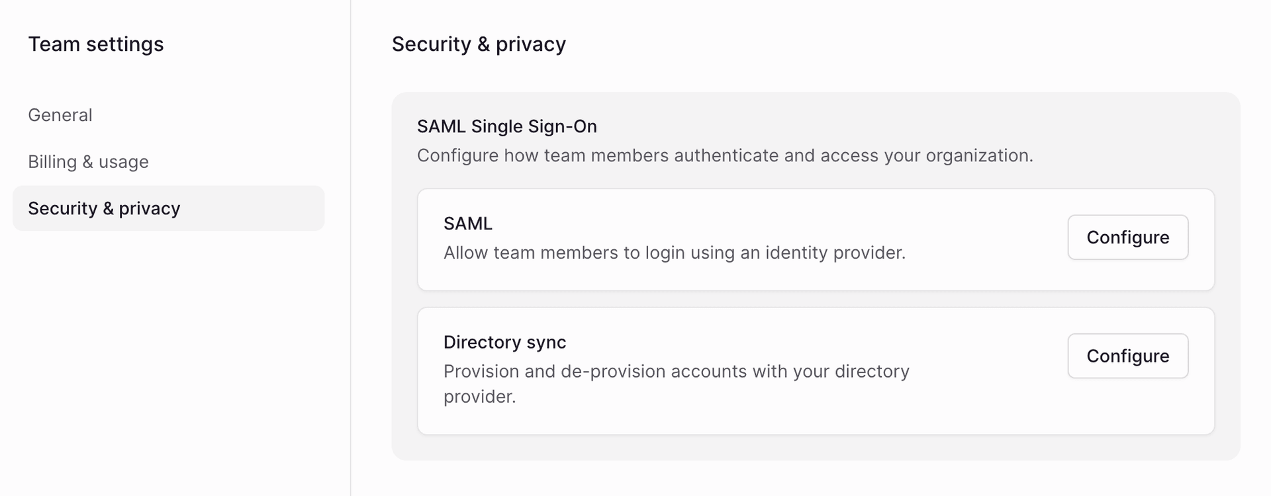
Task: Select the SAML settings card
Action: click(728, 238)
